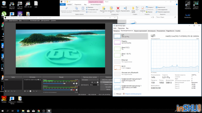Toggle Studio Mode button in OBS

pyautogui.click(x=107, y=85)
